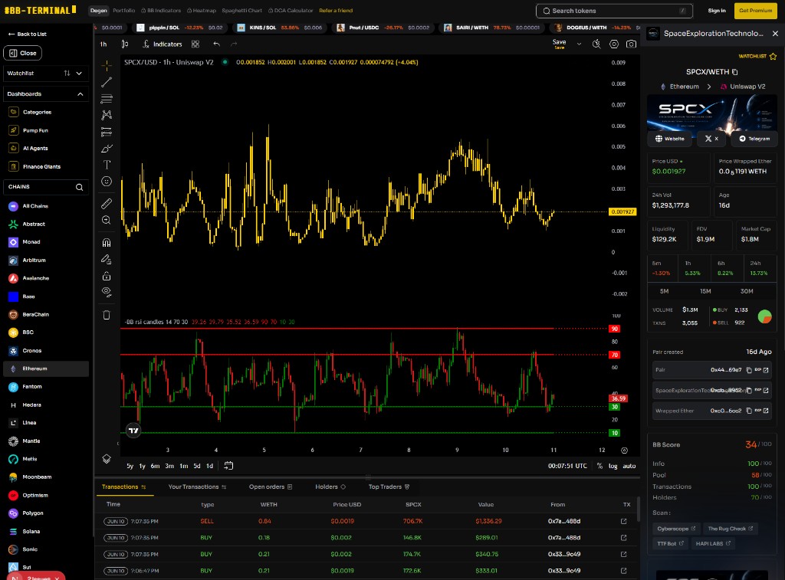Image resolution: width=785 pixels, height=580 pixels.
Task: Open the SPCX Website link
Action: click(670, 139)
